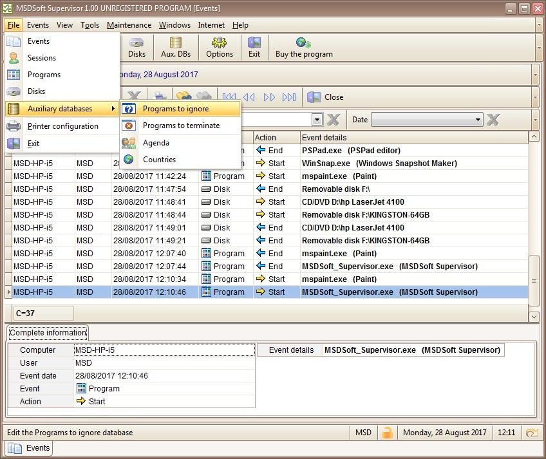Choose Countries from the submenu
This screenshot has width=546, height=459.
159,160
